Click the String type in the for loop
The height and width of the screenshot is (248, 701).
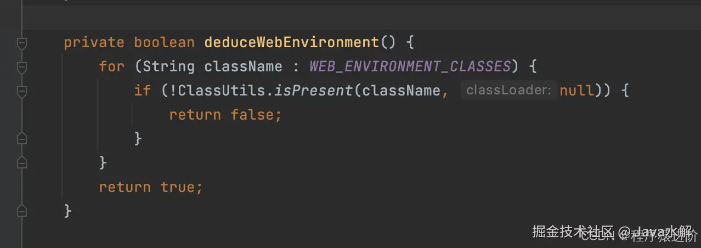coord(168,67)
